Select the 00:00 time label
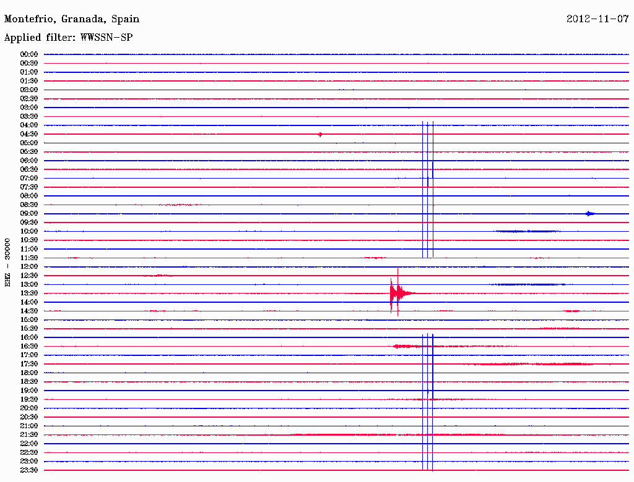The width and height of the screenshot is (634, 482). point(29,54)
